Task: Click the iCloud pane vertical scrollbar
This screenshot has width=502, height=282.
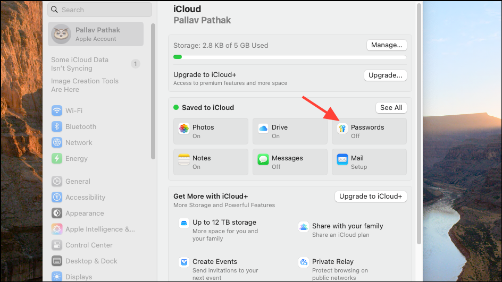Action: point(419,124)
